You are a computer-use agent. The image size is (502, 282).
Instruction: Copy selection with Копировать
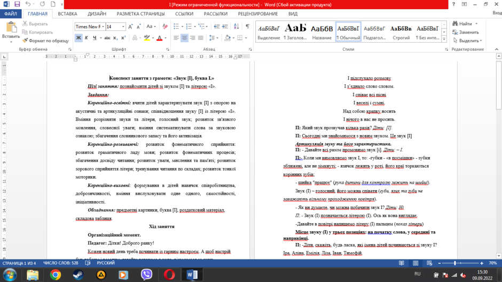pyautogui.click(x=37, y=32)
